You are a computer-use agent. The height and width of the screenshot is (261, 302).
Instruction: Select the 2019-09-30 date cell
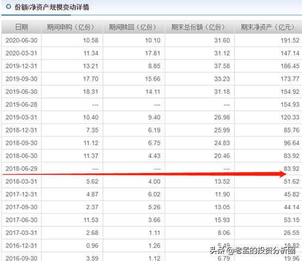tap(21, 78)
